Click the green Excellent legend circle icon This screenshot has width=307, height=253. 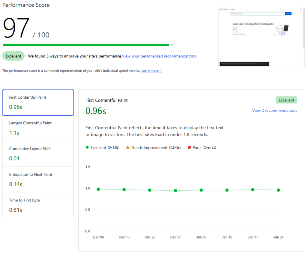87,147
